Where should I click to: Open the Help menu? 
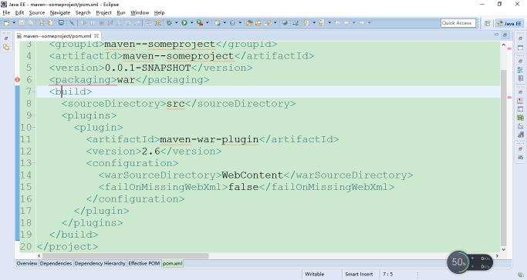(x=159, y=12)
